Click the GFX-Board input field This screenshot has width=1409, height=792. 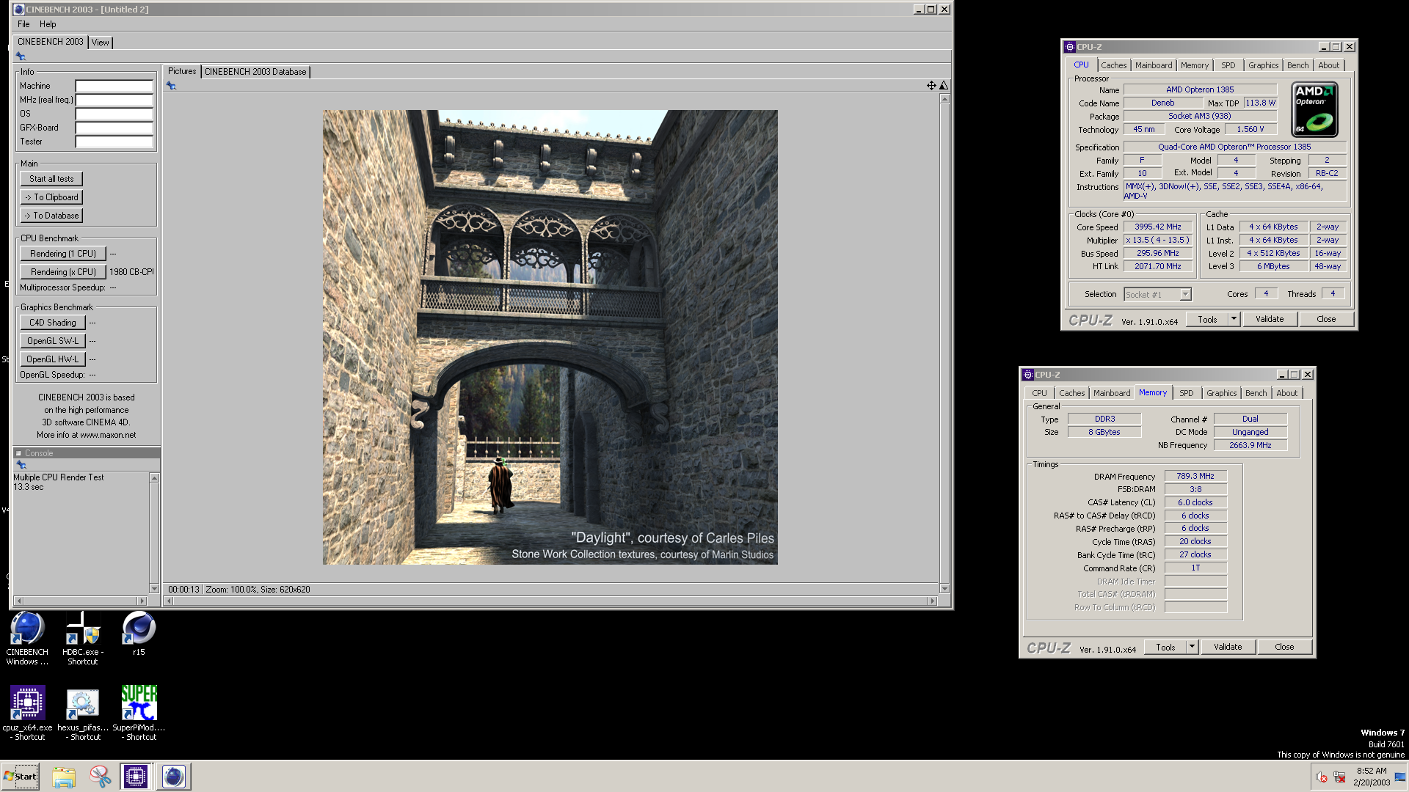(114, 128)
